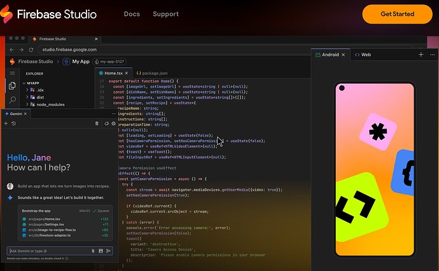Close the Android preview tab
The width and height of the screenshot is (439, 271).
(344, 55)
